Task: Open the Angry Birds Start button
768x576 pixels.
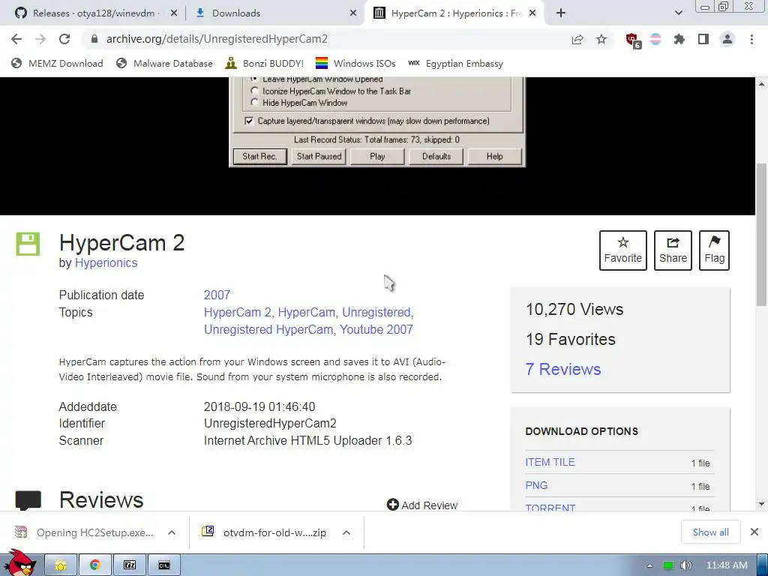Action: click(19, 563)
